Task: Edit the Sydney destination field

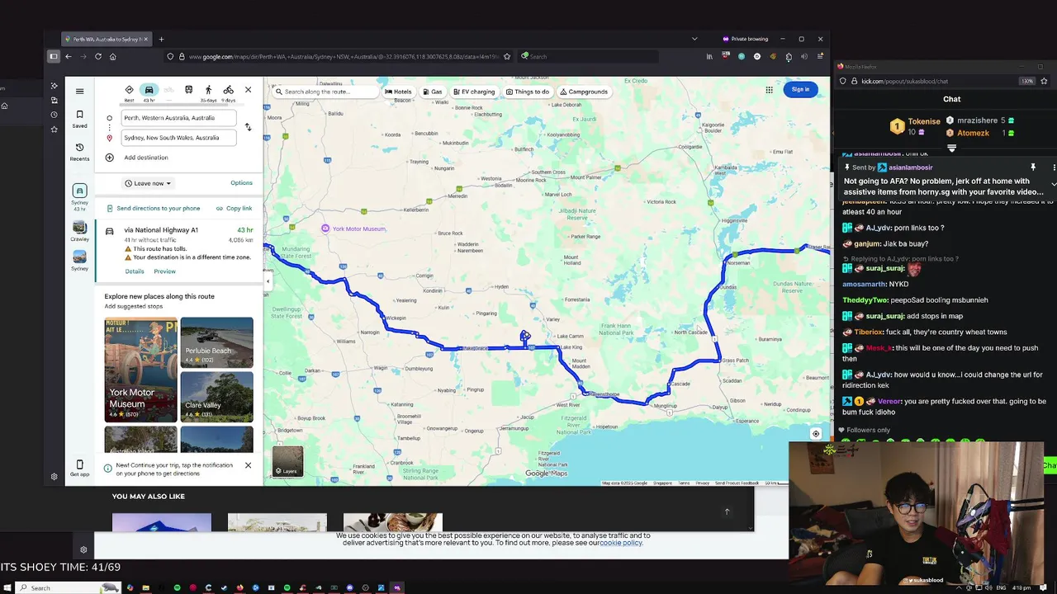Action: tap(178, 138)
